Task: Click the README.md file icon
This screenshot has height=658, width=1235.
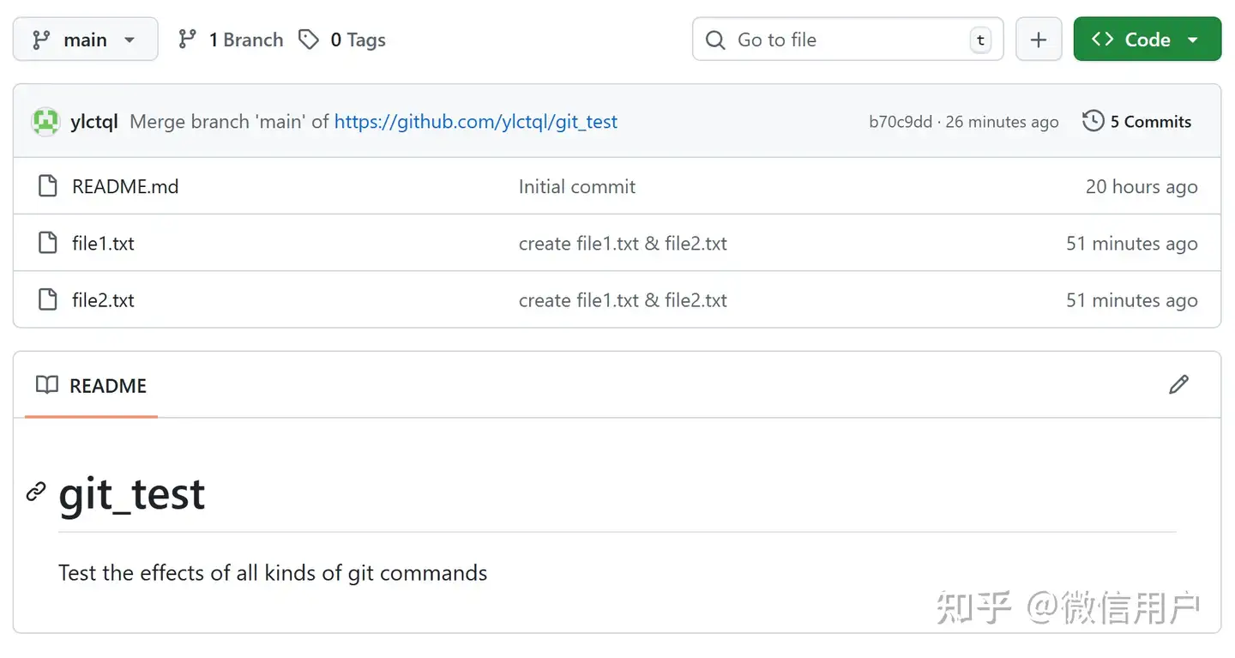Action: [48, 186]
